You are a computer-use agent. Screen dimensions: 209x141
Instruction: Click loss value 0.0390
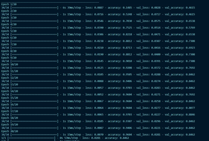99,28
